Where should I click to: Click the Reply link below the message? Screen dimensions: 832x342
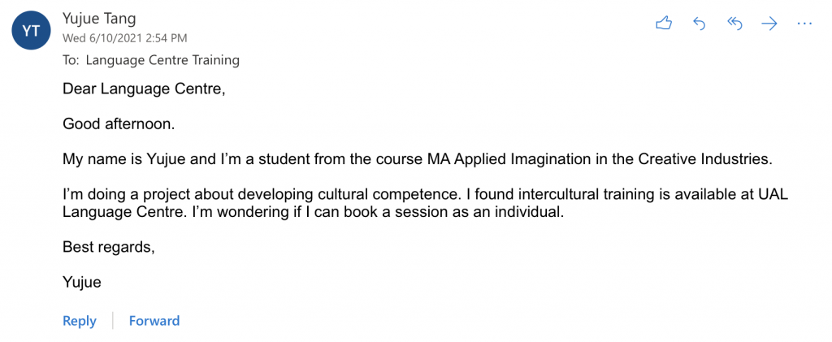[x=80, y=321]
